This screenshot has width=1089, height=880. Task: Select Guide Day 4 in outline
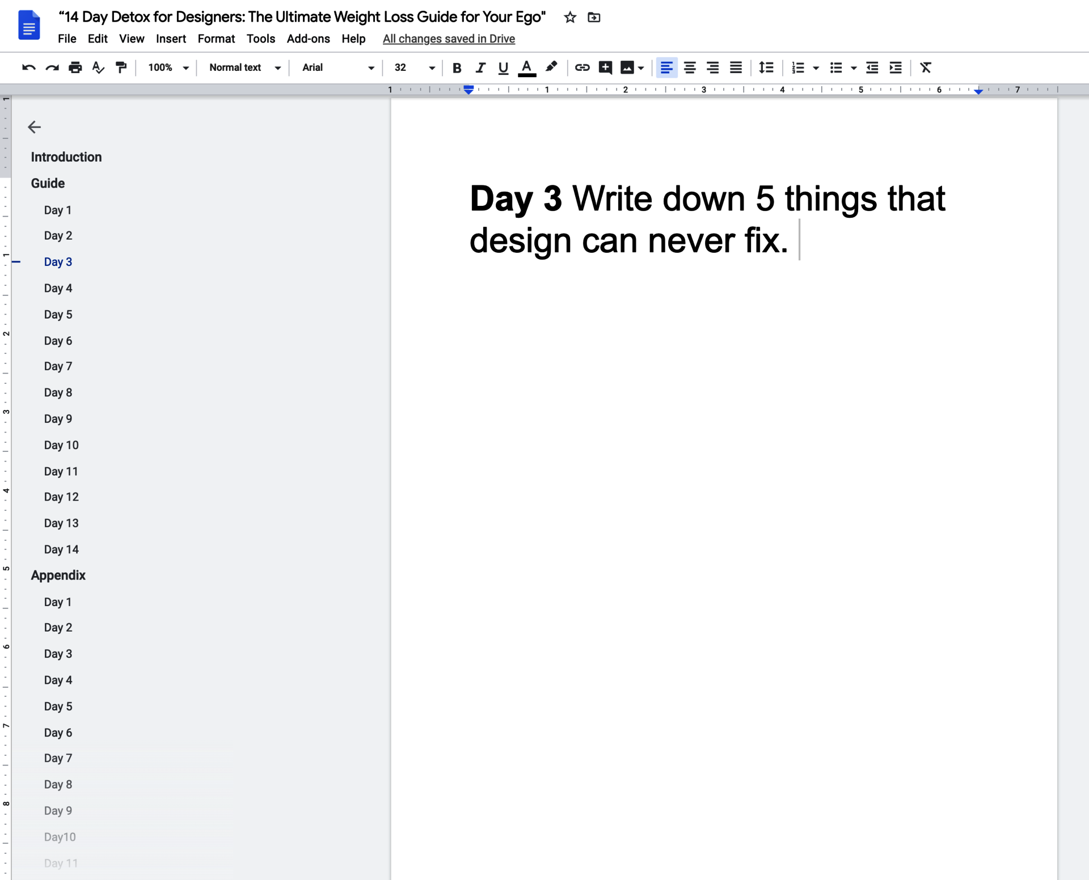click(58, 288)
